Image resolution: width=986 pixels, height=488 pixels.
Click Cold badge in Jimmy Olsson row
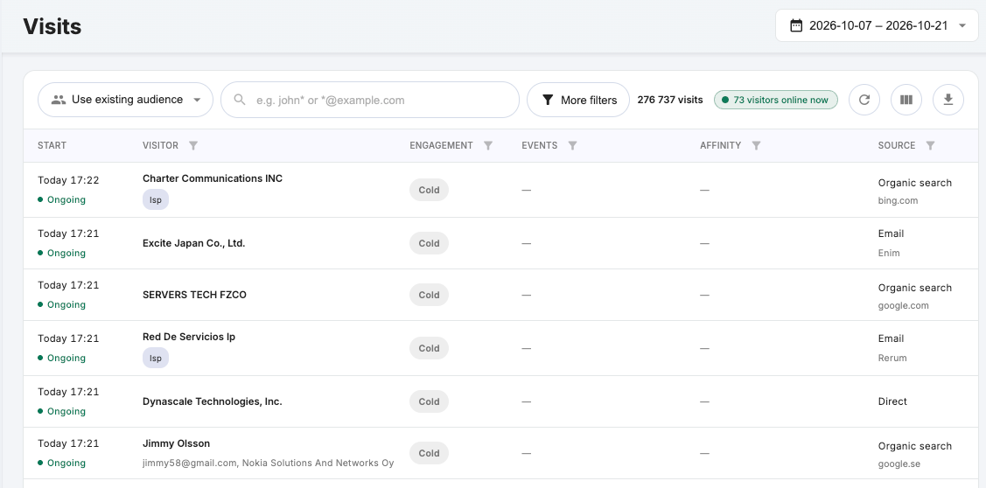429,453
